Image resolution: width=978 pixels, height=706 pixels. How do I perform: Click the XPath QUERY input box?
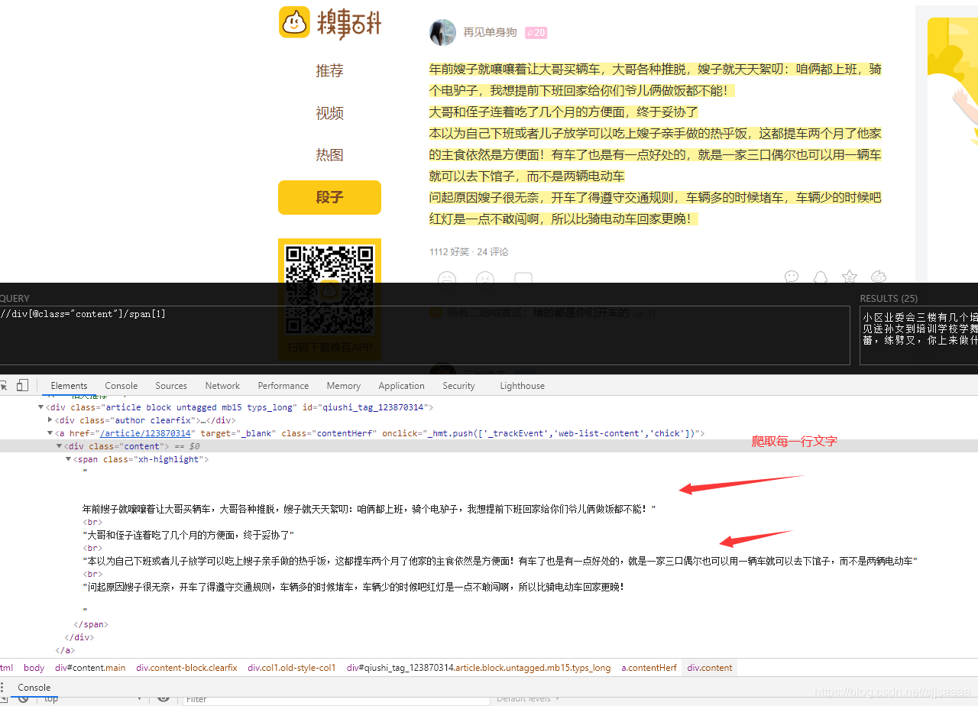(425, 335)
